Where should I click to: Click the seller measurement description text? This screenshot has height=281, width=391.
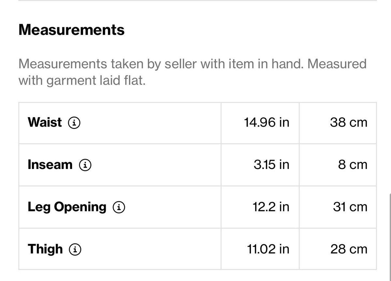point(193,72)
